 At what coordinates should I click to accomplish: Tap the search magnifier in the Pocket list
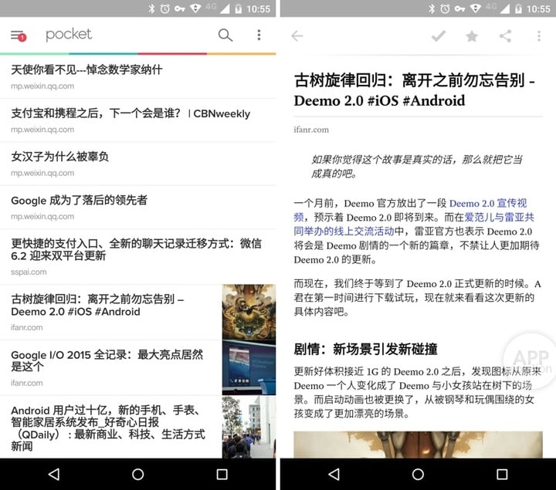click(225, 35)
